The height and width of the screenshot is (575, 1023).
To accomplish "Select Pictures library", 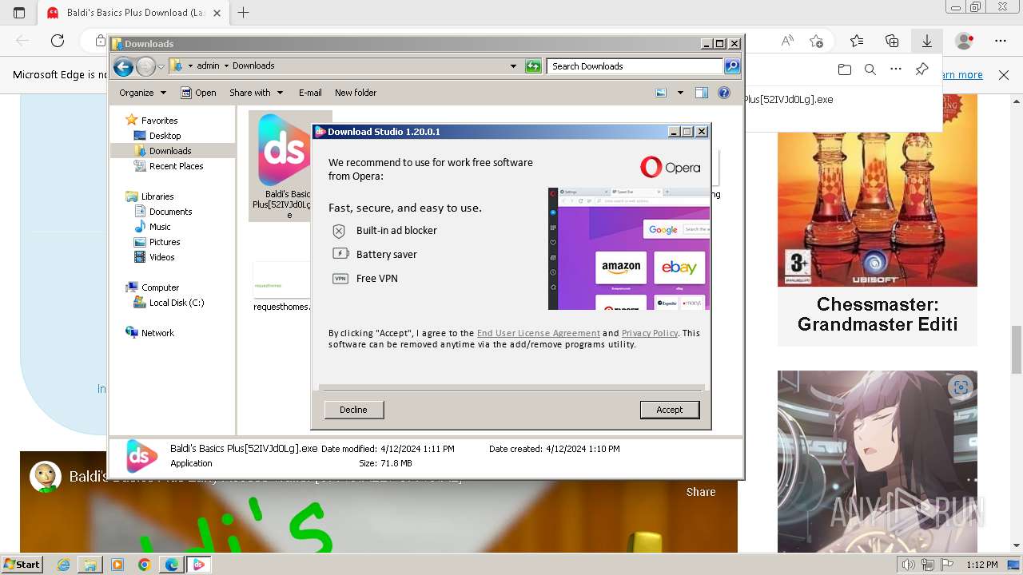I will coord(165,242).
